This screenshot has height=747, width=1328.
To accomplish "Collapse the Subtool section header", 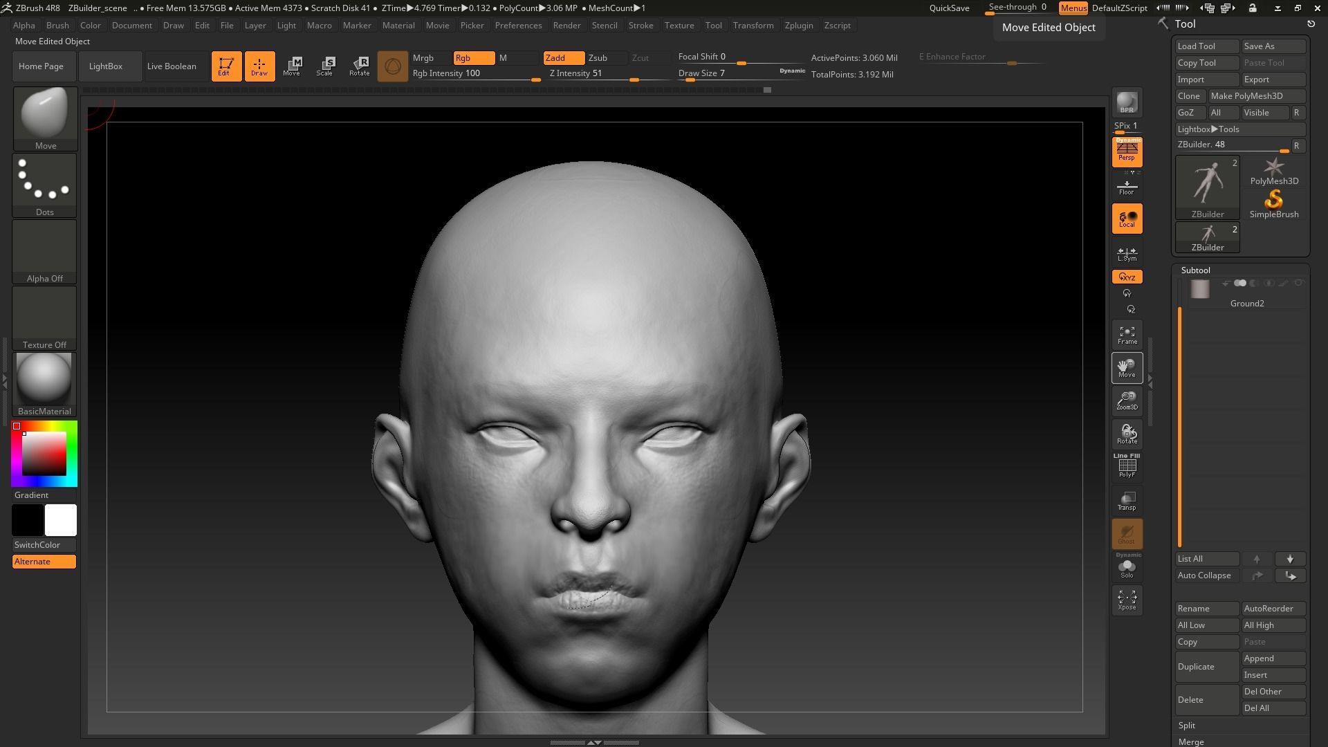I will pos(1195,270).
